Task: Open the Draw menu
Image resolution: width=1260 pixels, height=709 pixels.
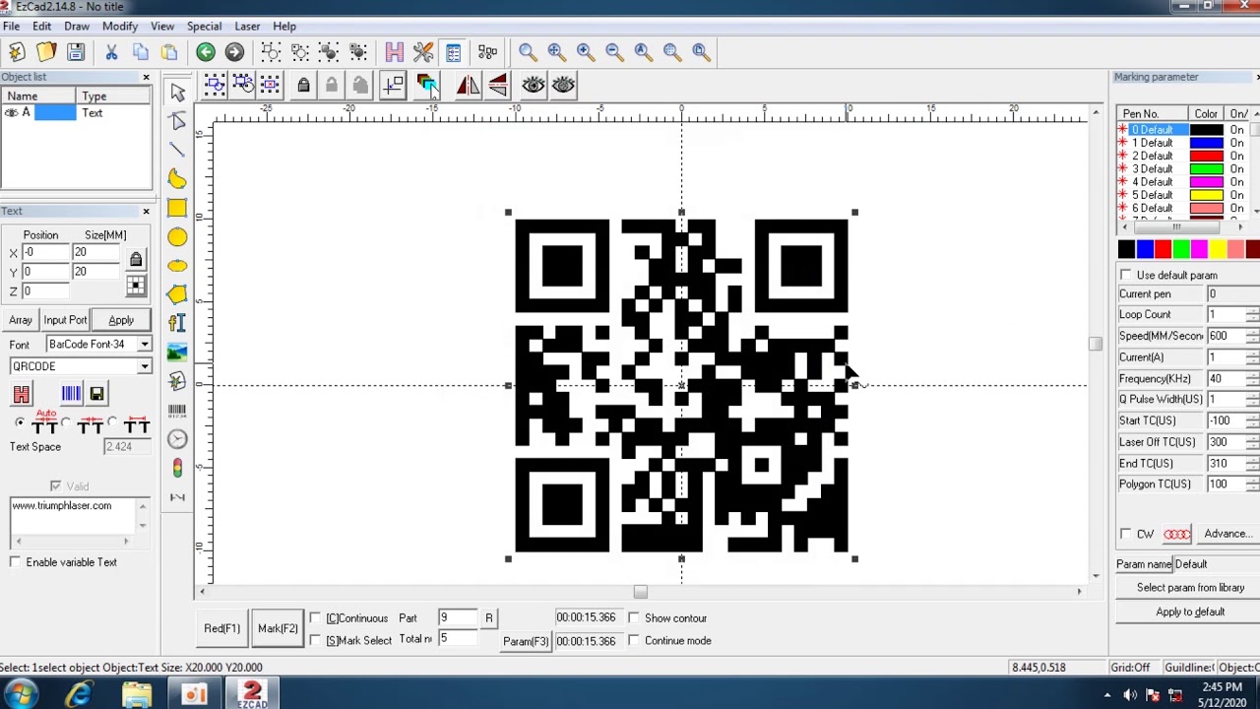Action: 77,27
